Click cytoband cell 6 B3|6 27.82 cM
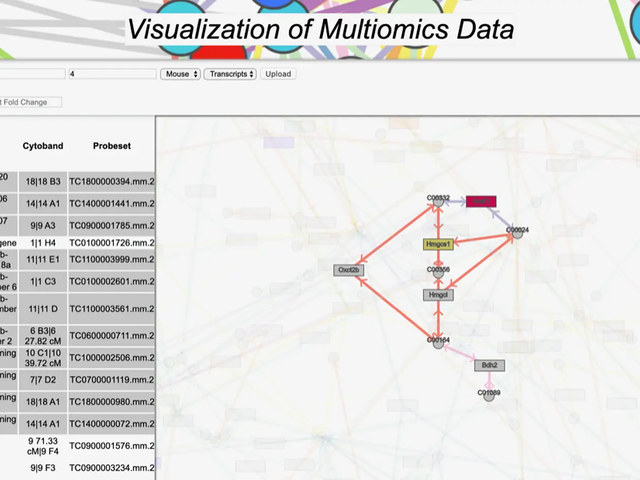This screenshot has height=480, width=640. 43,336
